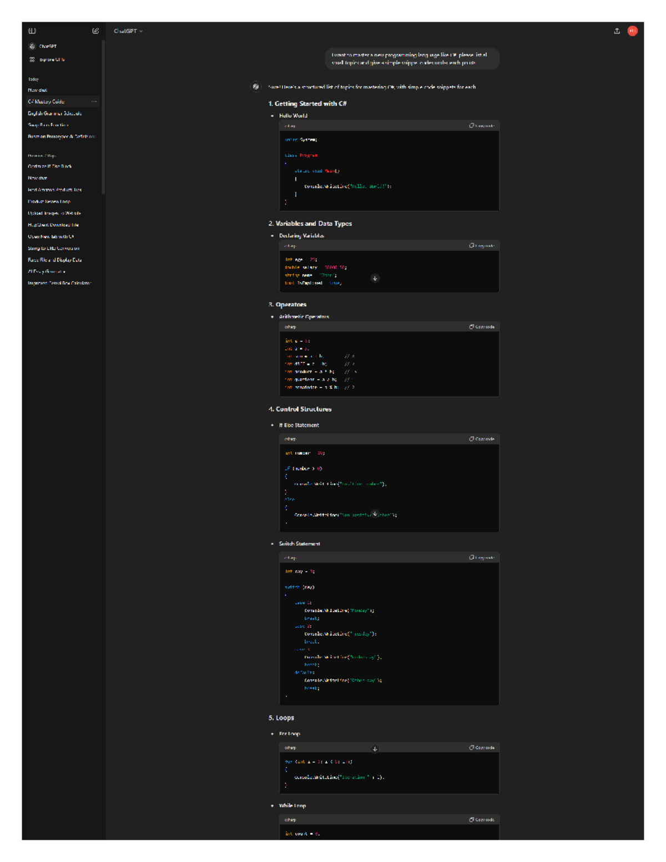Image resolution: width=666 pixels, height=862 pixels.
Task: Copy code of the Switch Statement block
Action: [x=482, y=557]
